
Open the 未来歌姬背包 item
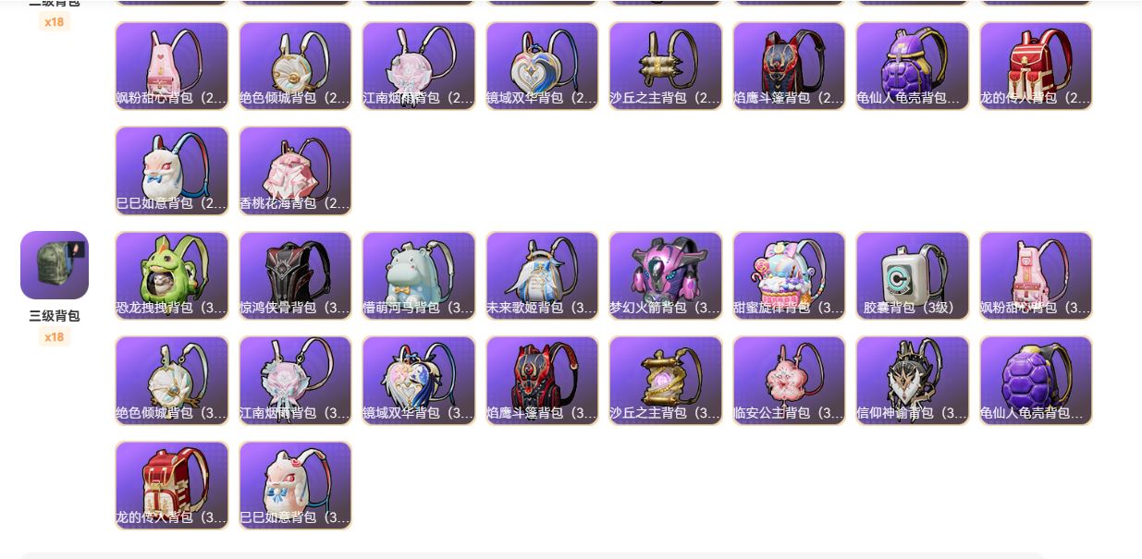(542, 275)
